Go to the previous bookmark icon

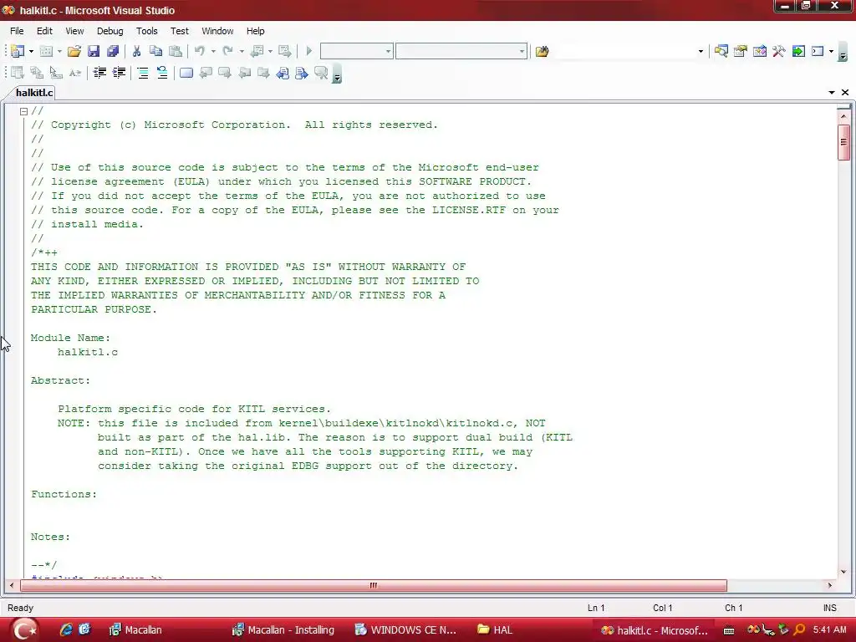pos(206,73)
